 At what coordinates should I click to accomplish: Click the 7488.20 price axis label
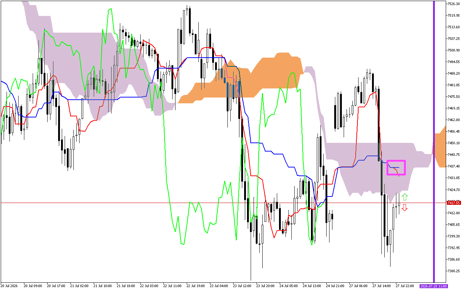(x=454, y=73)
